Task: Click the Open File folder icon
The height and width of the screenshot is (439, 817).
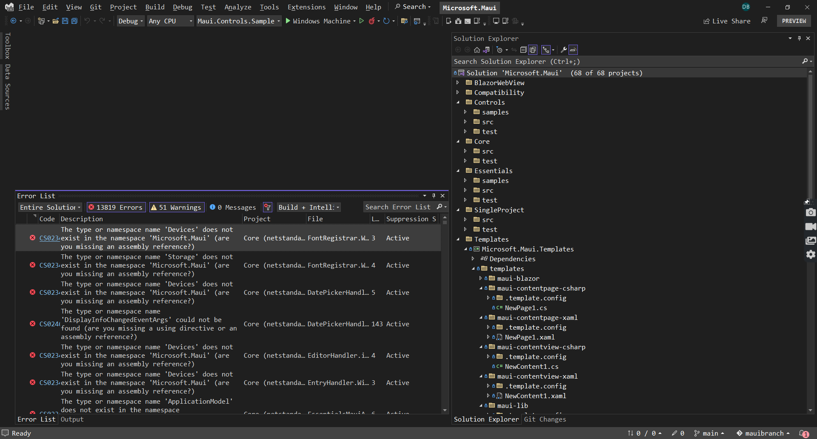Action: tap(55, 21)
